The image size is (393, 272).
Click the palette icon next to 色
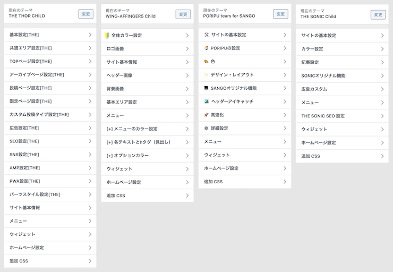(x=207, y=62)
